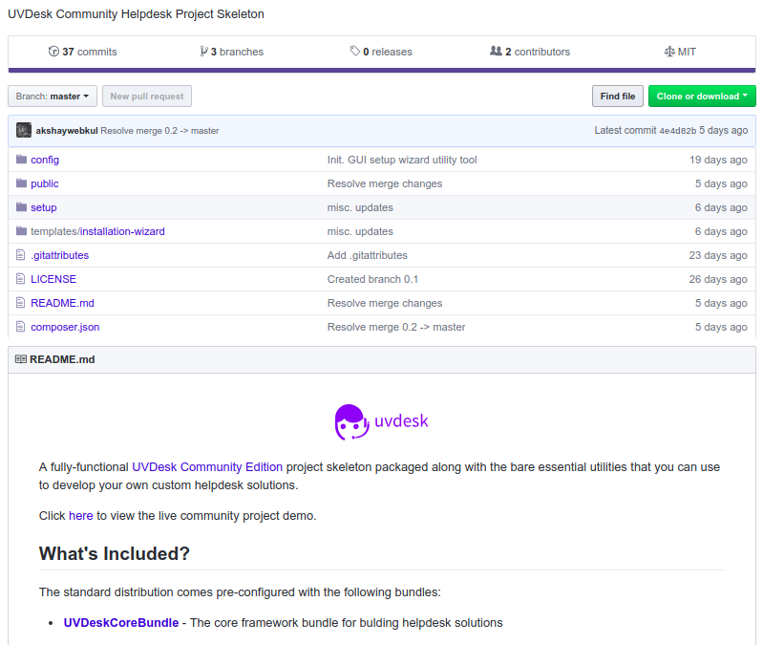Screen dimensions: 763x645
Task: Click the New pull request button
Action: [x=147, y=96]
